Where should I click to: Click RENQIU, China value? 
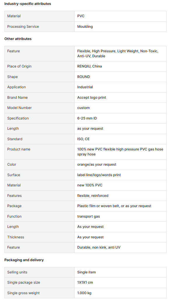90,66
